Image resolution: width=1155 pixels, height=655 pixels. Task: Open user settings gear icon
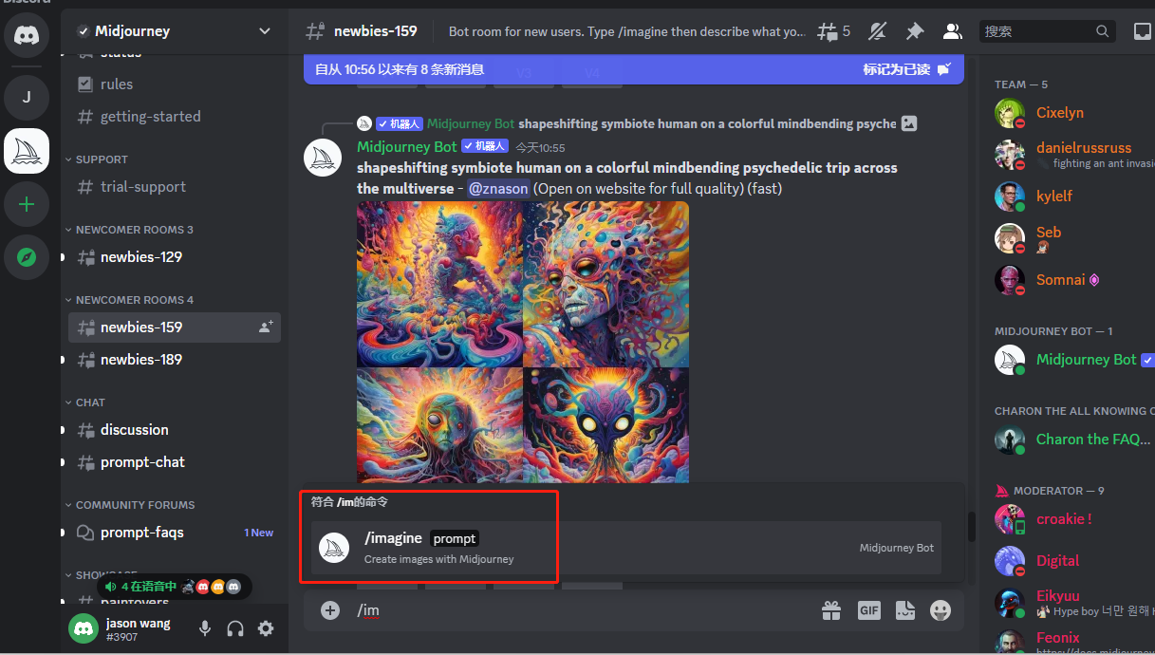point(266,628)
